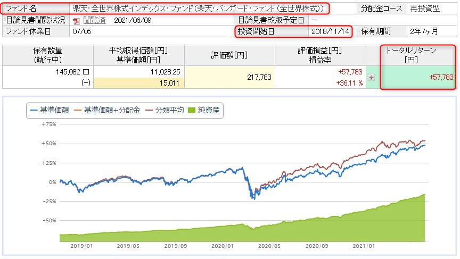This screenshot has width=460, height=259.
Task: Open the 再投資型 distribution course link
Action: (425, 9)
